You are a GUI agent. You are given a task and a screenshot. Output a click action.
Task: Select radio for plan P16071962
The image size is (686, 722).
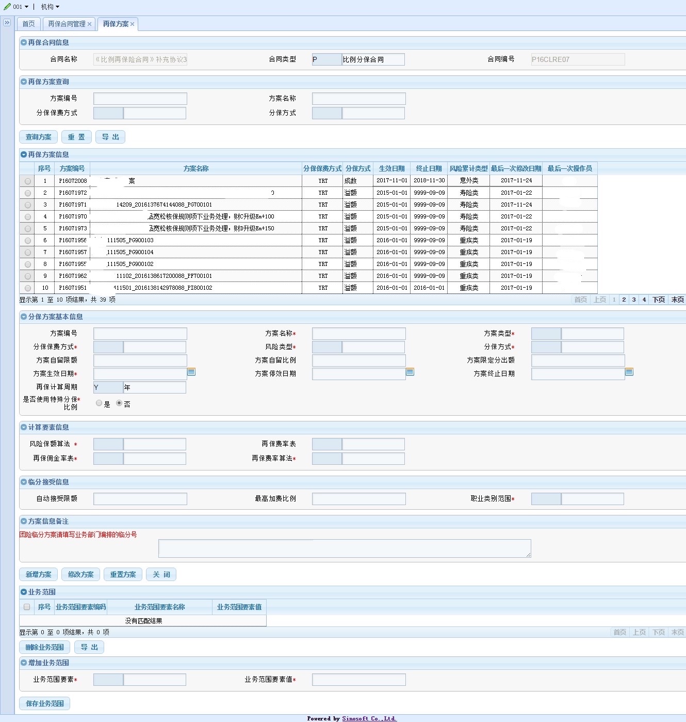pos(28,276)
